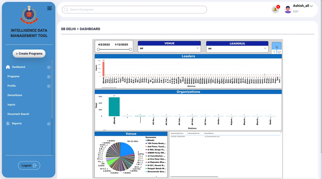Expand the Reports submenu chevron
This screenshot has width=322, height=179.
pyautogui.click(x=49, y=124)
